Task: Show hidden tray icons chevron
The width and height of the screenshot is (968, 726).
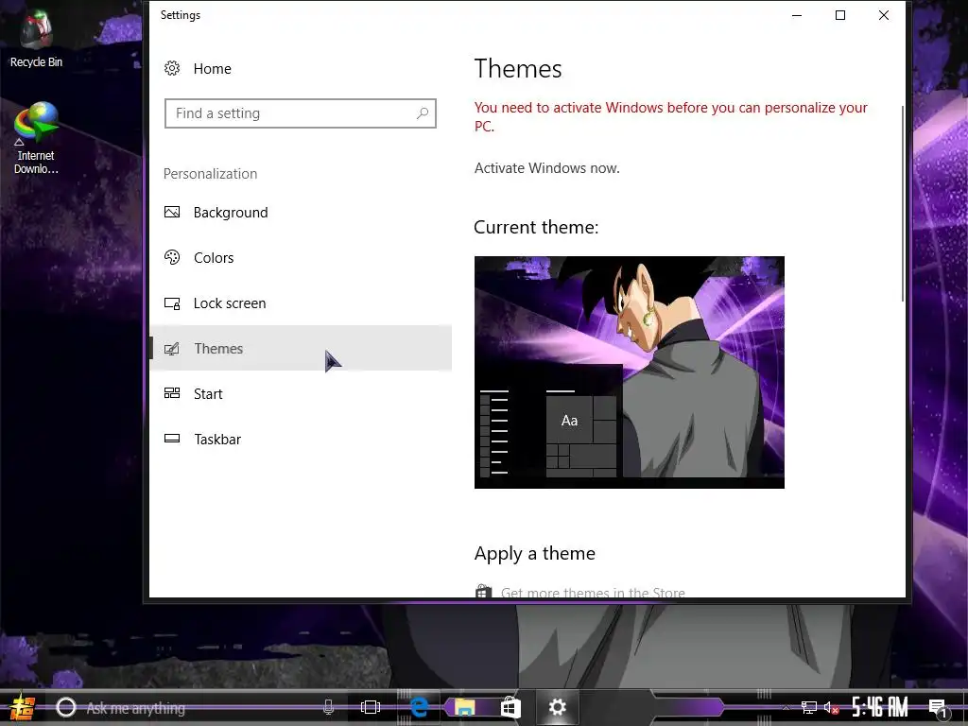Action: click(786, 707)
